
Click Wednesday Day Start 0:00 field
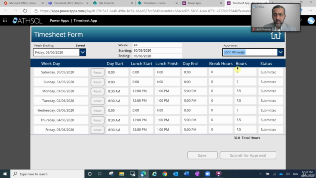click(118, 110)
